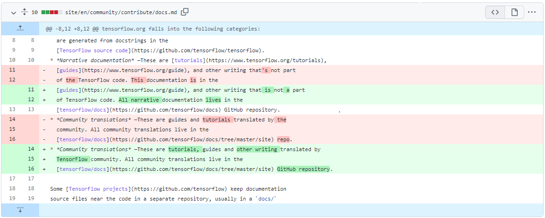
Task: Switch to source diff view
Action: (495, 13)
